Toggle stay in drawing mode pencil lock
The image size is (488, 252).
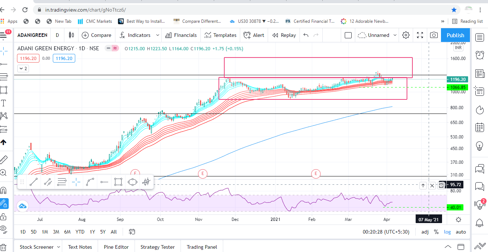click(x=4, y=204)
